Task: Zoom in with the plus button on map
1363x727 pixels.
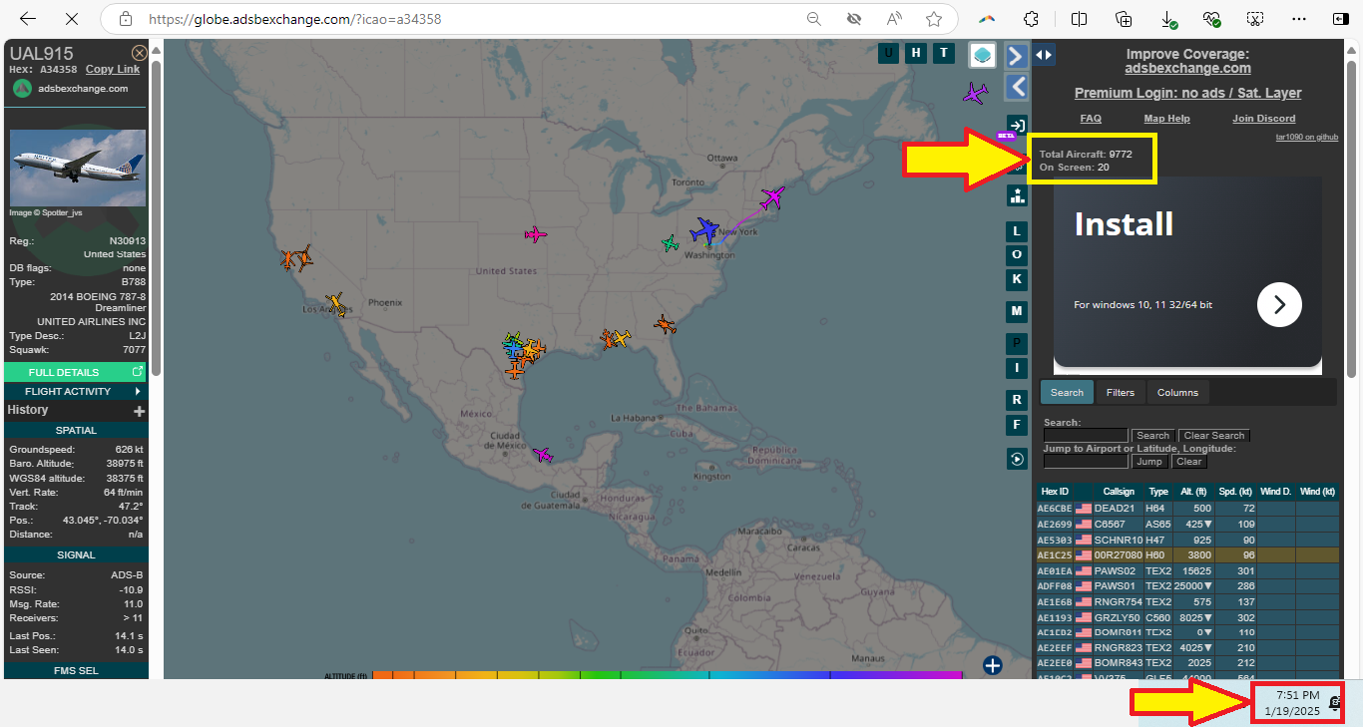Action: 992,665
